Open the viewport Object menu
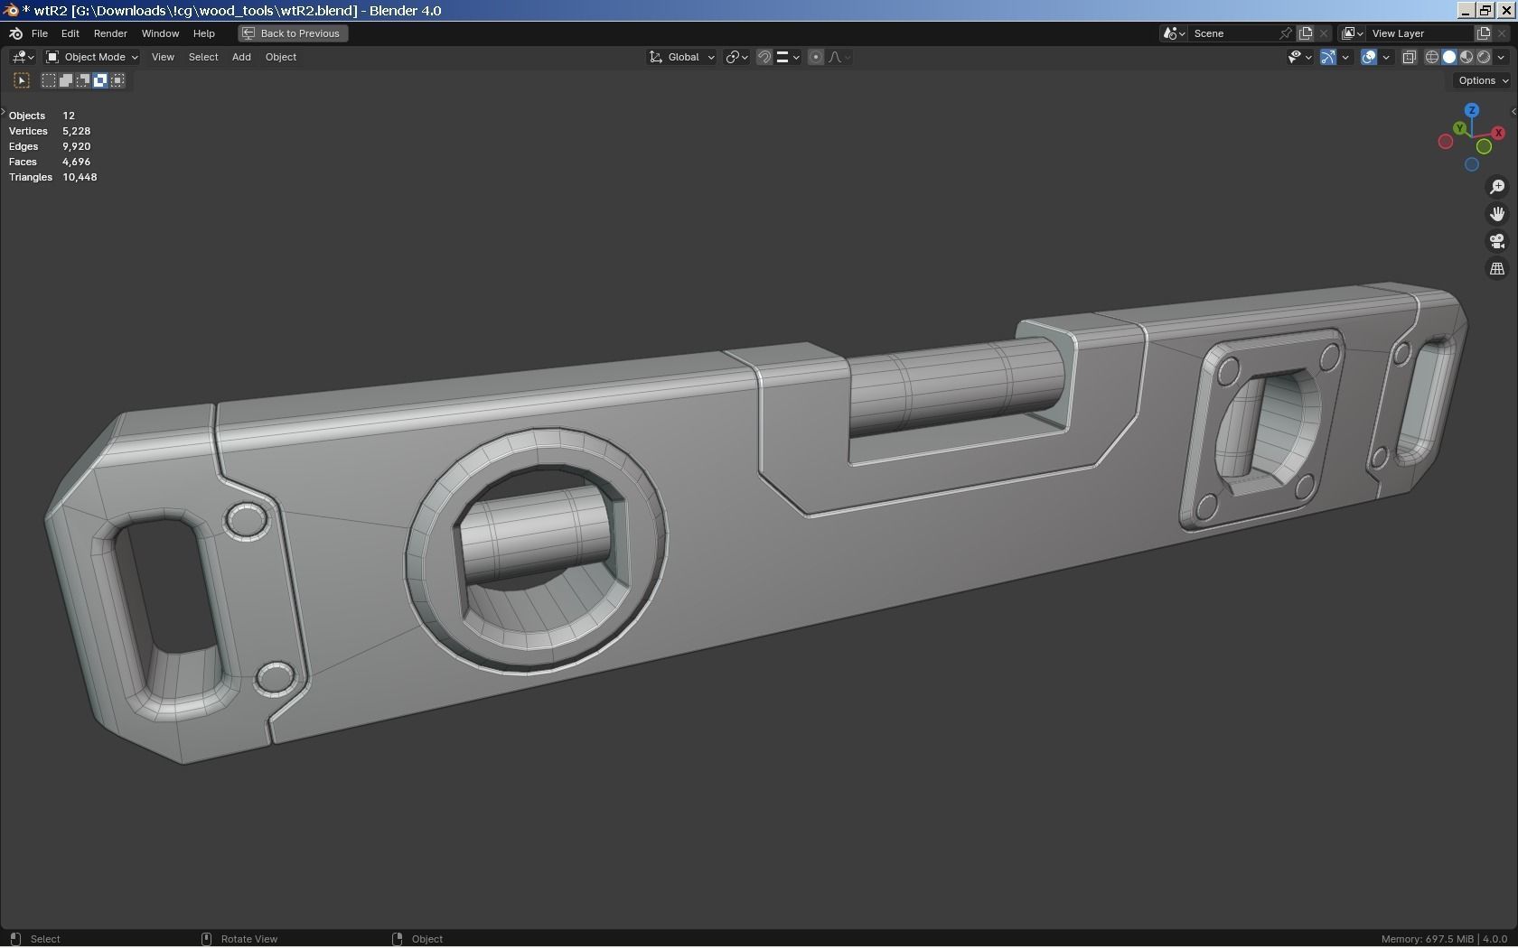The image size is (1518, 948). point(281,57)
